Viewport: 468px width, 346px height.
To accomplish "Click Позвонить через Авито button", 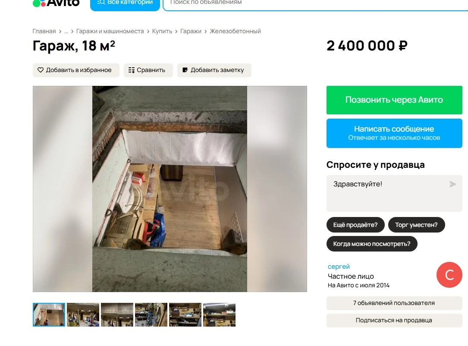I will (394, 100).
